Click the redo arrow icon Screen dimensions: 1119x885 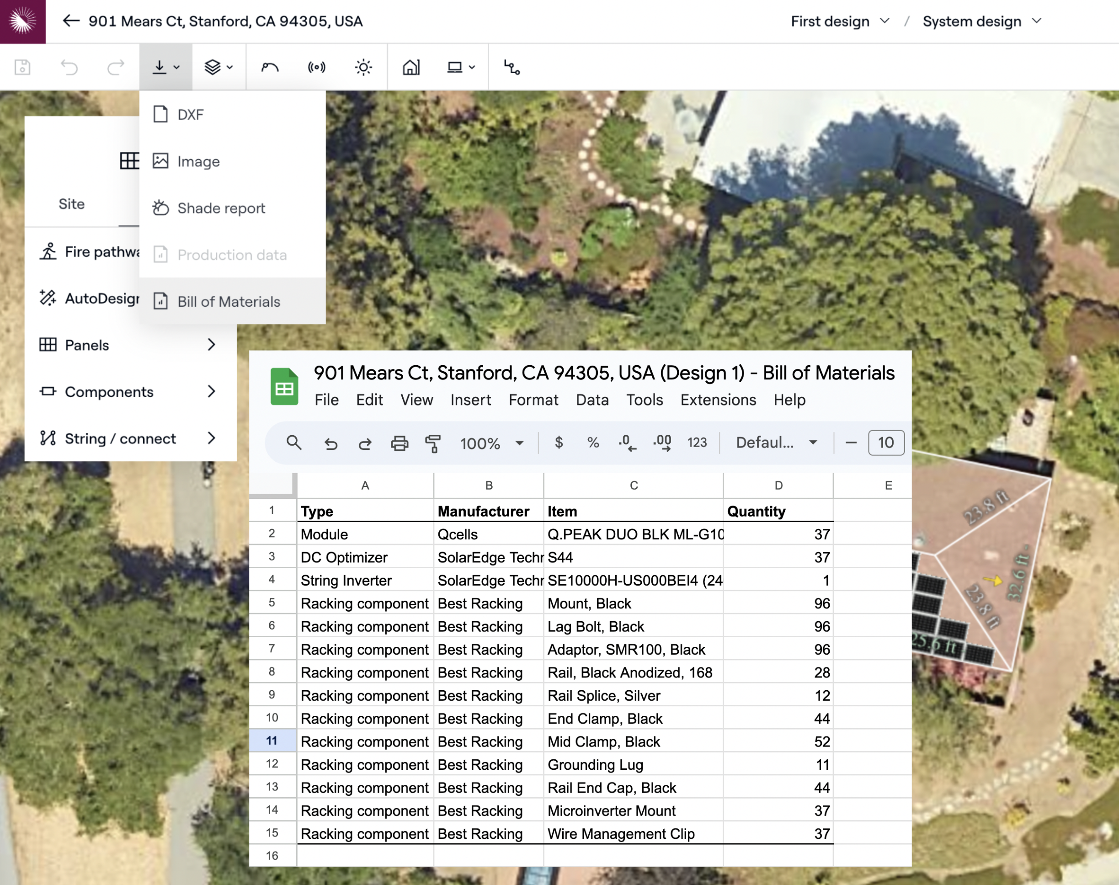click(116, 67)
